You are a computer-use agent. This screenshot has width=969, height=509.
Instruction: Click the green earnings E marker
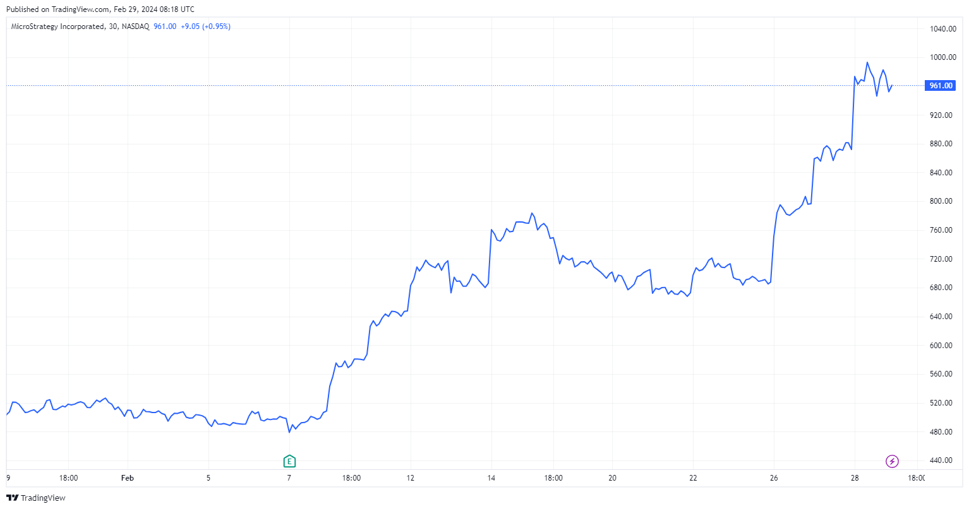pos(289,461)
